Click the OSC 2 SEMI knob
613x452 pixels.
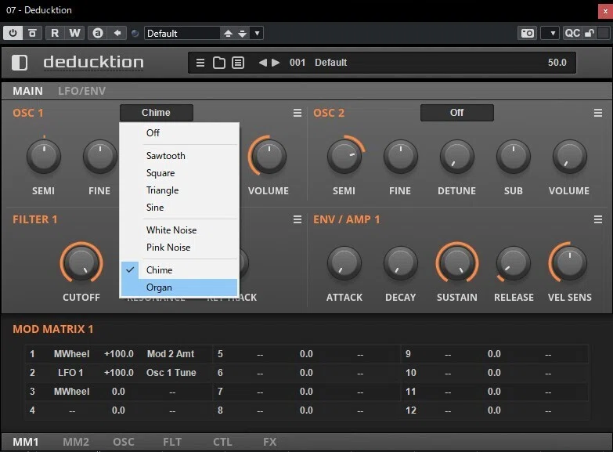click(x=344, y=157)
